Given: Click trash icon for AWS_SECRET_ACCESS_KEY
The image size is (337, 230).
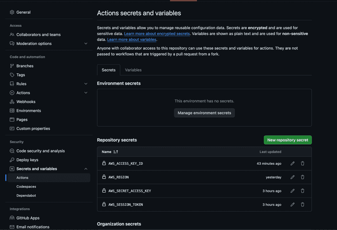Looking at the screenshot, I should (303, 191).
